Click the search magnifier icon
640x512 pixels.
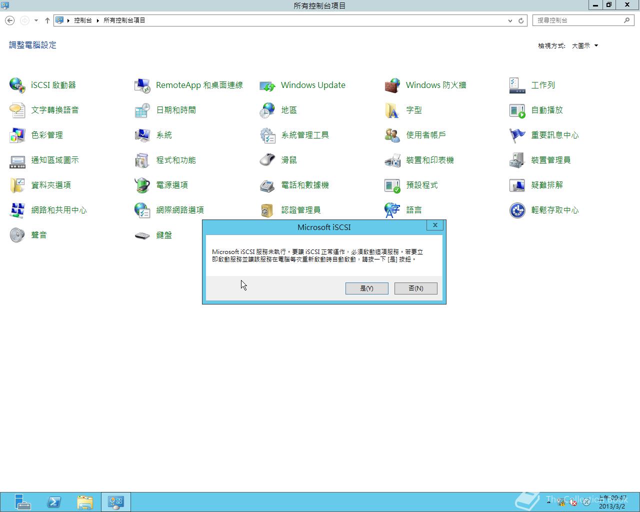[x=627, y=20]
